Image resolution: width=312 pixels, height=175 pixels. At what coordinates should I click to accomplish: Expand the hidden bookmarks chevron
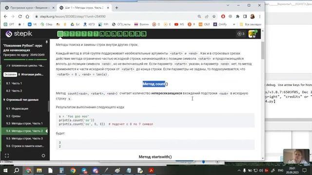tap(234, 24)
